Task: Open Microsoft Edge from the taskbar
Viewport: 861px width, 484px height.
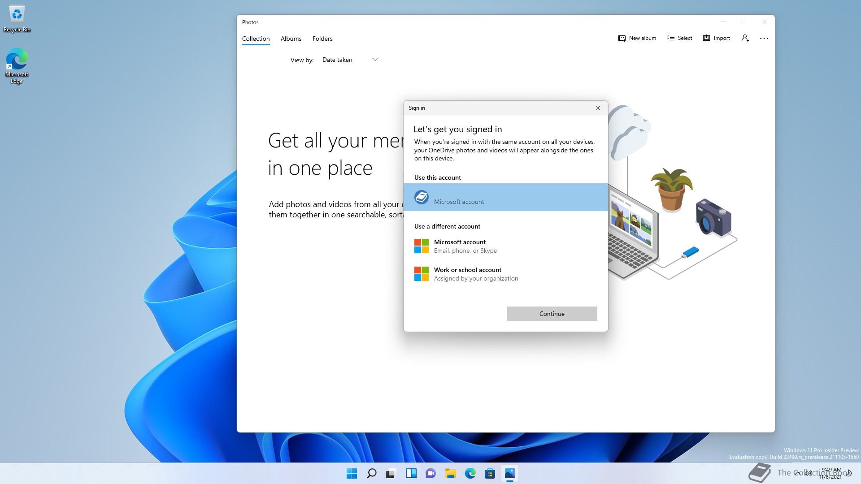Action: [470, 473]
